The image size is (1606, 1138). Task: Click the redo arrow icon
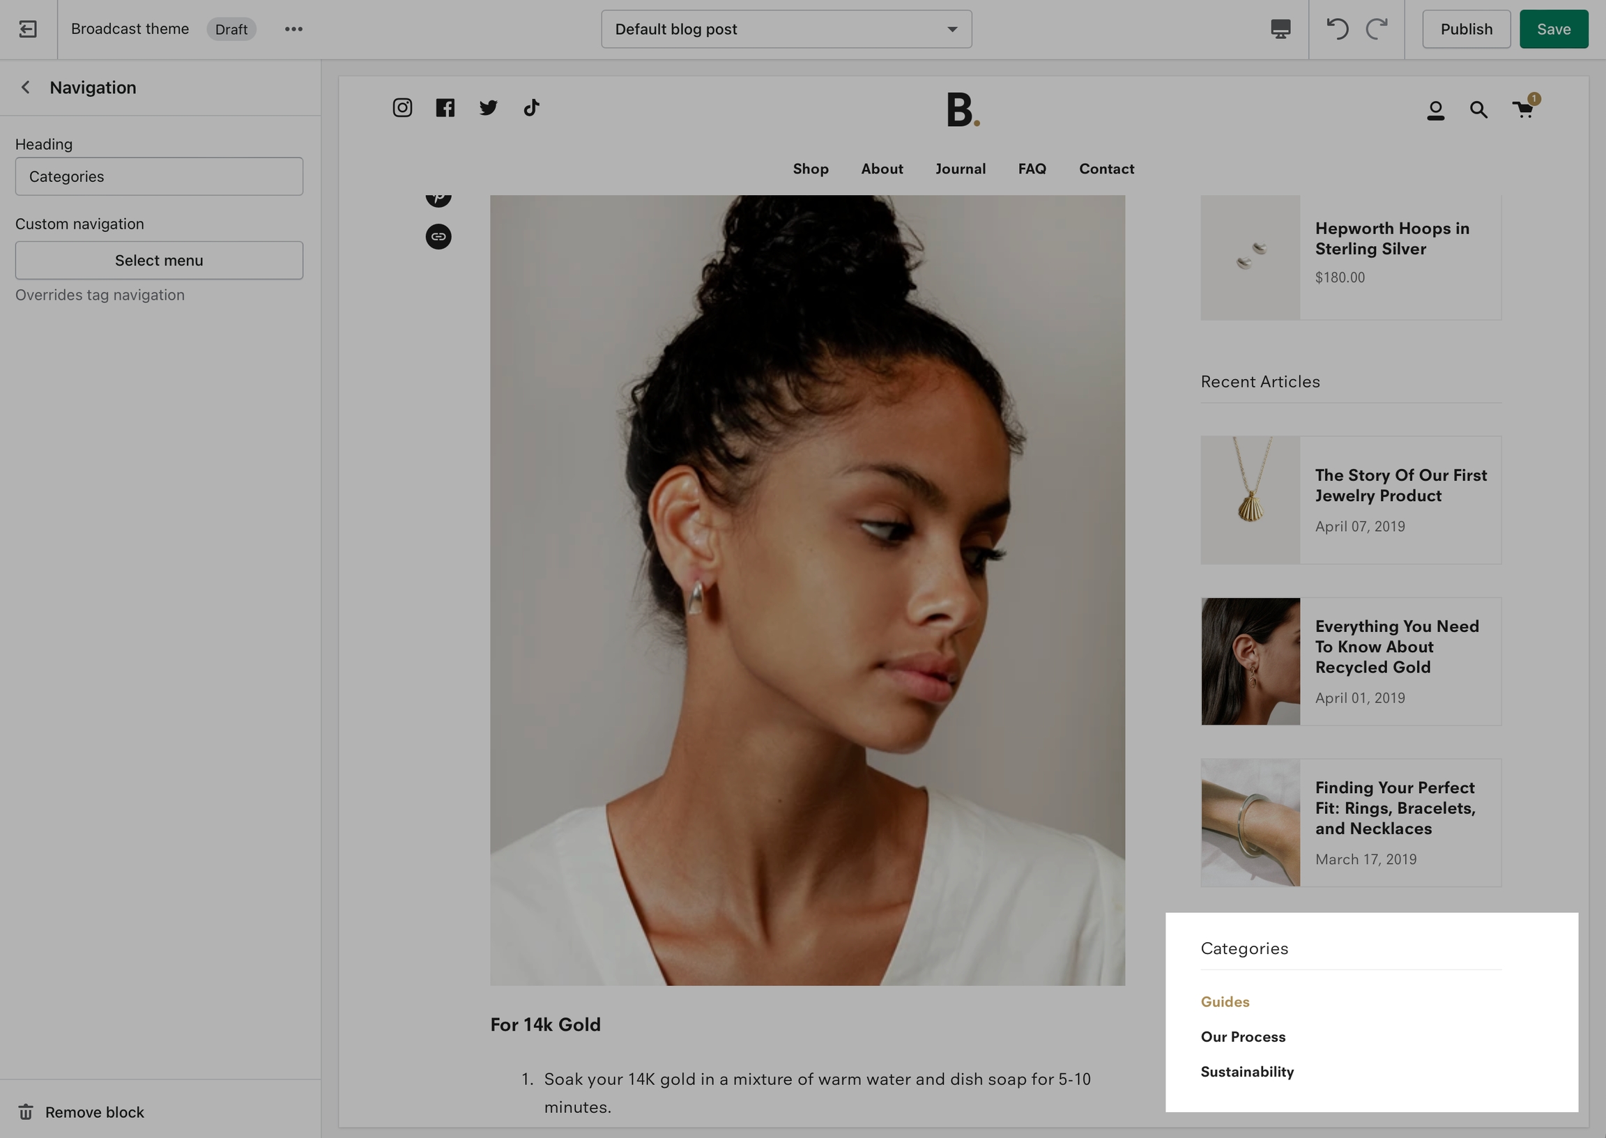point(1377,29)
